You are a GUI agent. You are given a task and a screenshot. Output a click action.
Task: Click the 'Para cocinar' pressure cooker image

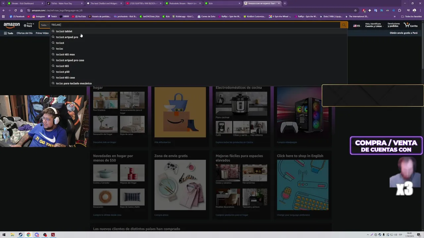point(241,103)
